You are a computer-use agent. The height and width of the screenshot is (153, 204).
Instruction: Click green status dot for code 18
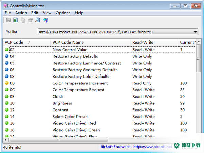7,130
